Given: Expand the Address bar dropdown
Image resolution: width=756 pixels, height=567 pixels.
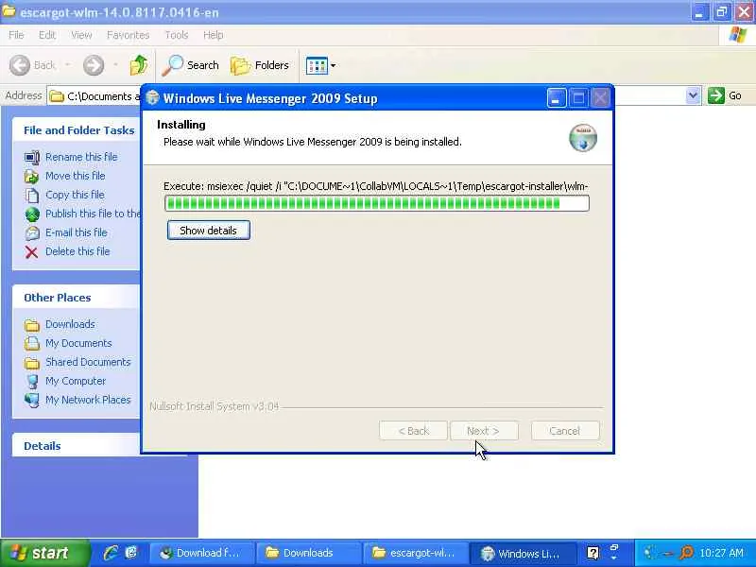Looking at the screenshot, I should point(693,95).
